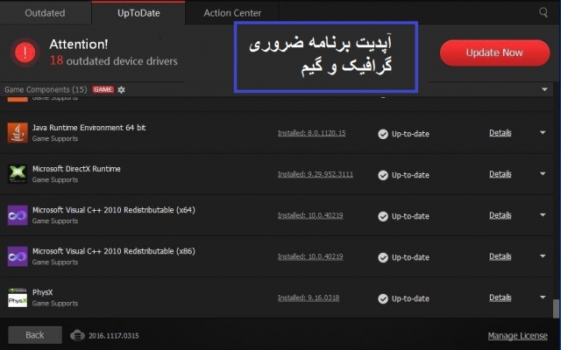Click installed version 9.16.0318 link
Screen dimensions: 561x350
309,297
